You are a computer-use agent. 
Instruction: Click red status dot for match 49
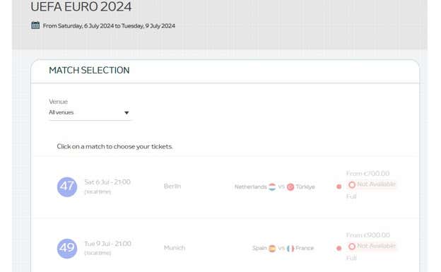coord(339,248)
